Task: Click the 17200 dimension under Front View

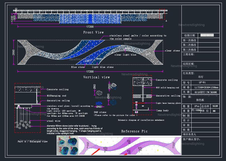Action: [x=90, y=27]
